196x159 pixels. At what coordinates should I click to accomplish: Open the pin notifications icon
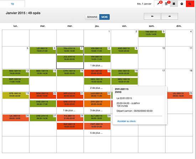tap(158, 4)
